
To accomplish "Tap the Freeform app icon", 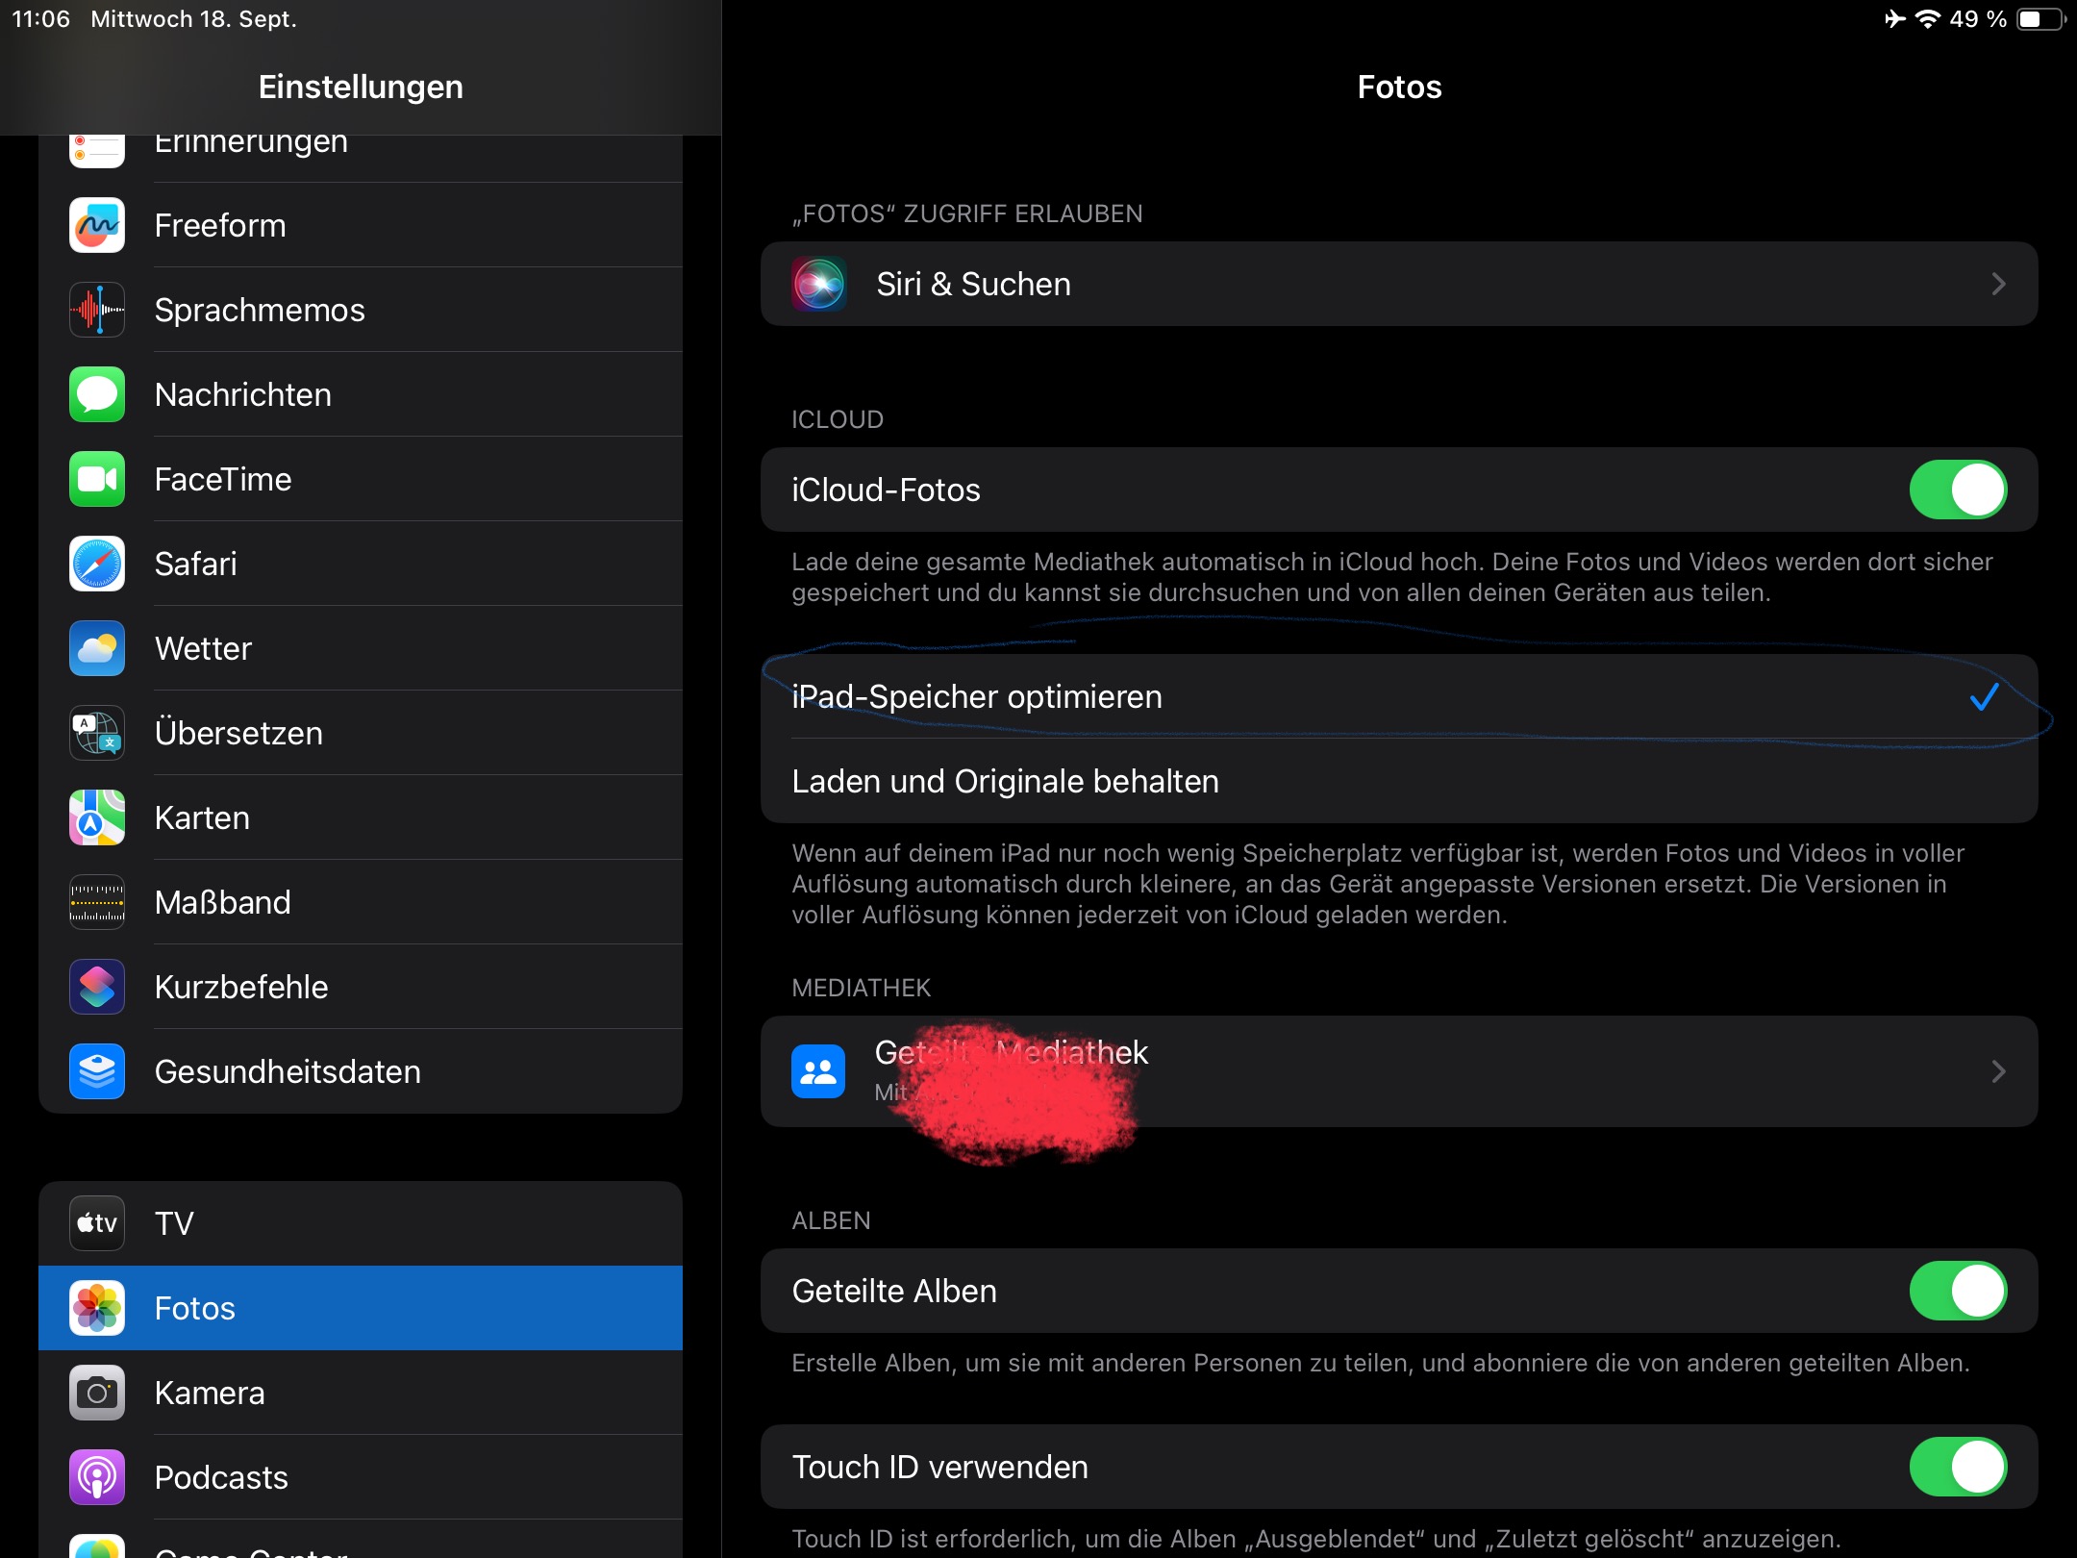I will 97,225.
